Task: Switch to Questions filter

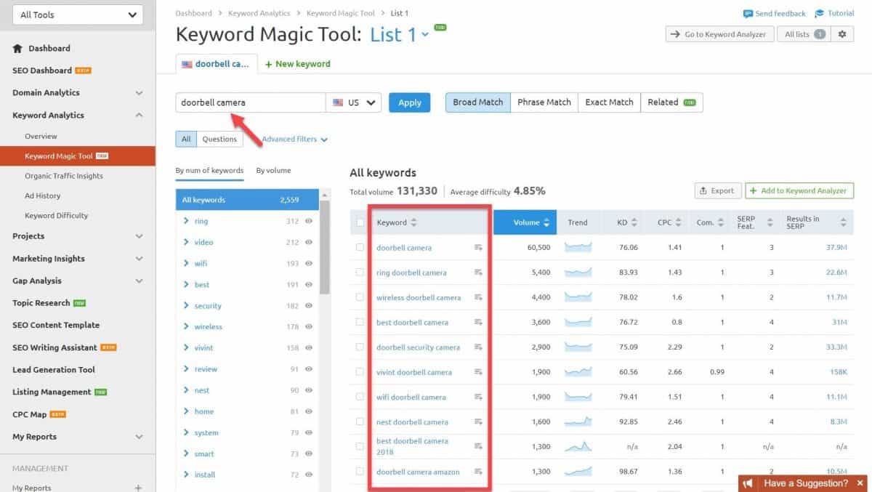Action: (x=219, y=139)
